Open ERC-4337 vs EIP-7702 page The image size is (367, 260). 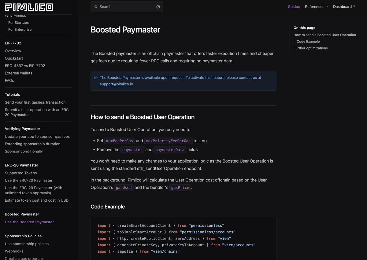click(25, 66)
